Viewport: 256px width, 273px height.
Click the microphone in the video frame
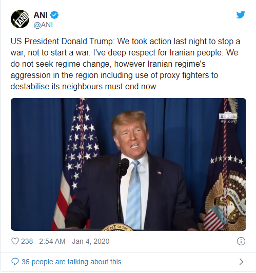123,167
